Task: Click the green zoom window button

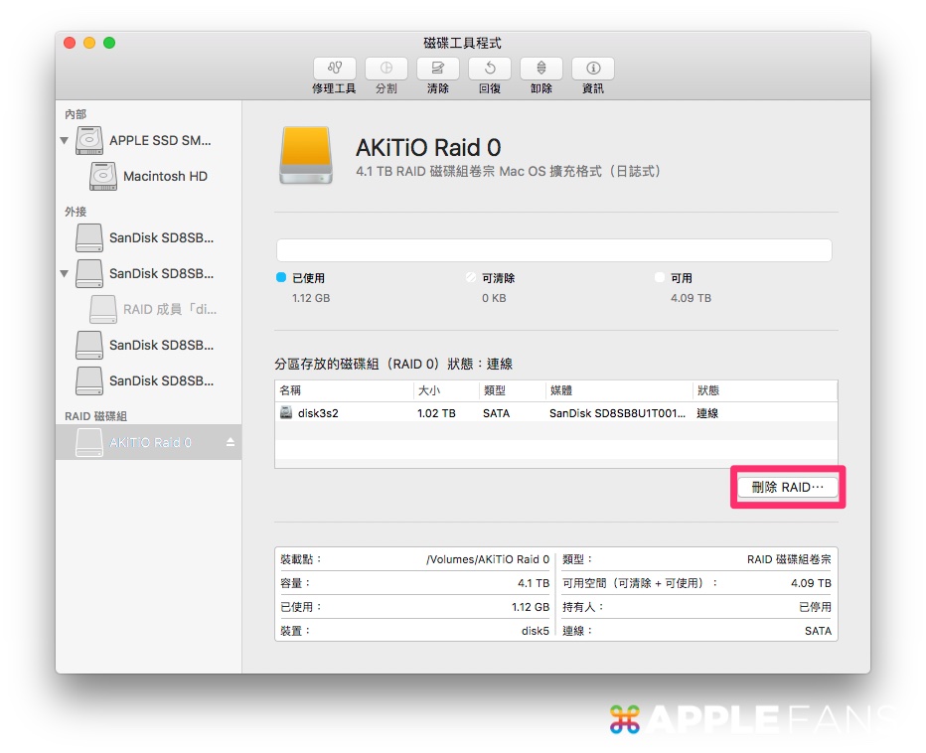Action: 109,43
